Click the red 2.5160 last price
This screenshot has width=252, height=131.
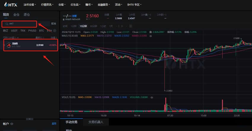click(92, 16)
